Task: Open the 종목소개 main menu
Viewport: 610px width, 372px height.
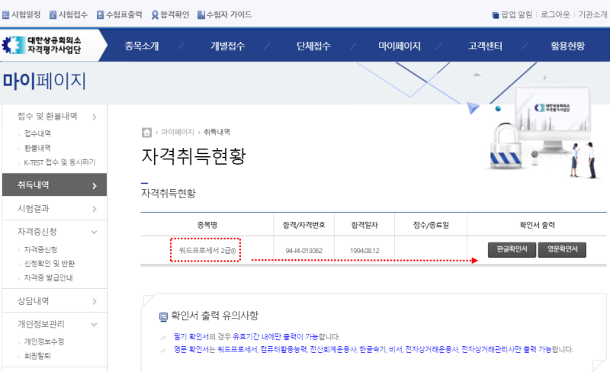Action: (142, 46)
